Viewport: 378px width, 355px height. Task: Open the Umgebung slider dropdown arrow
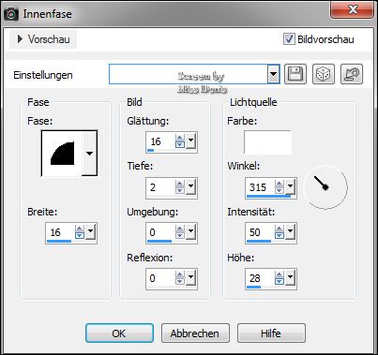190,231
